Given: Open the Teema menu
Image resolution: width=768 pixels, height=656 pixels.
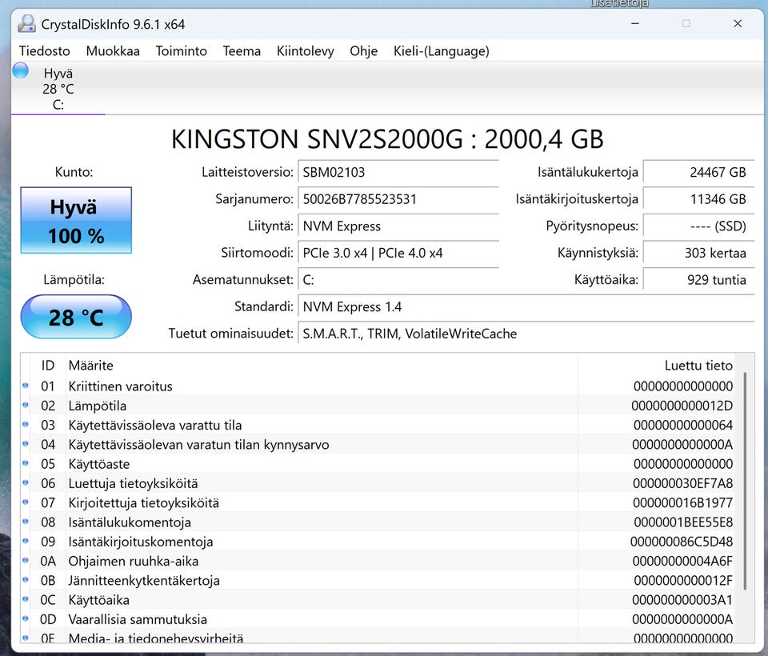Looking at the screenshot, I should pyautogui.click(x=242, y=51).
